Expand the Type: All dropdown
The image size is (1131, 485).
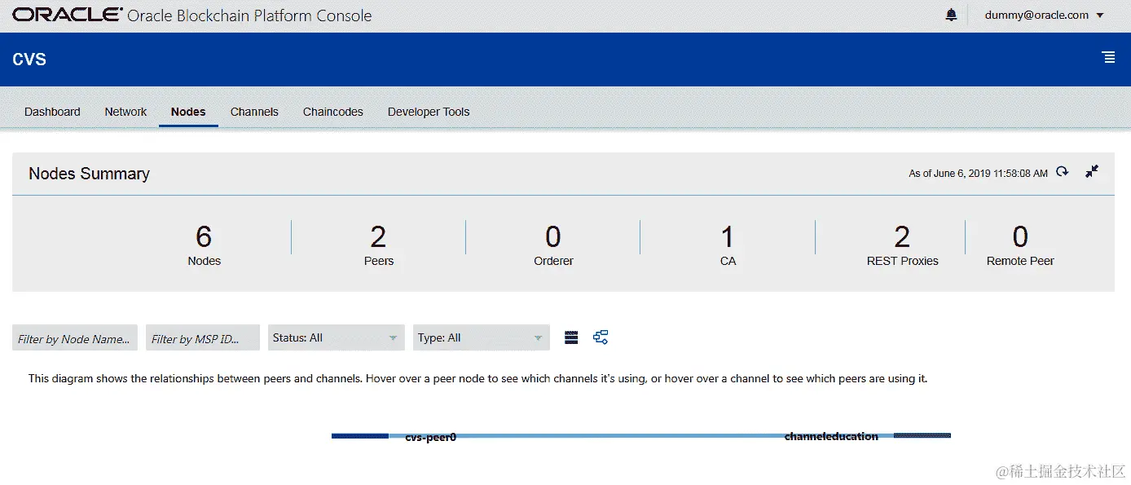click(481, 337)
